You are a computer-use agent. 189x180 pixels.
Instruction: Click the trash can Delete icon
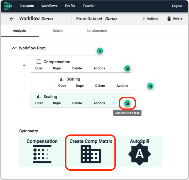pyautogui.click(x=169, y=18)
